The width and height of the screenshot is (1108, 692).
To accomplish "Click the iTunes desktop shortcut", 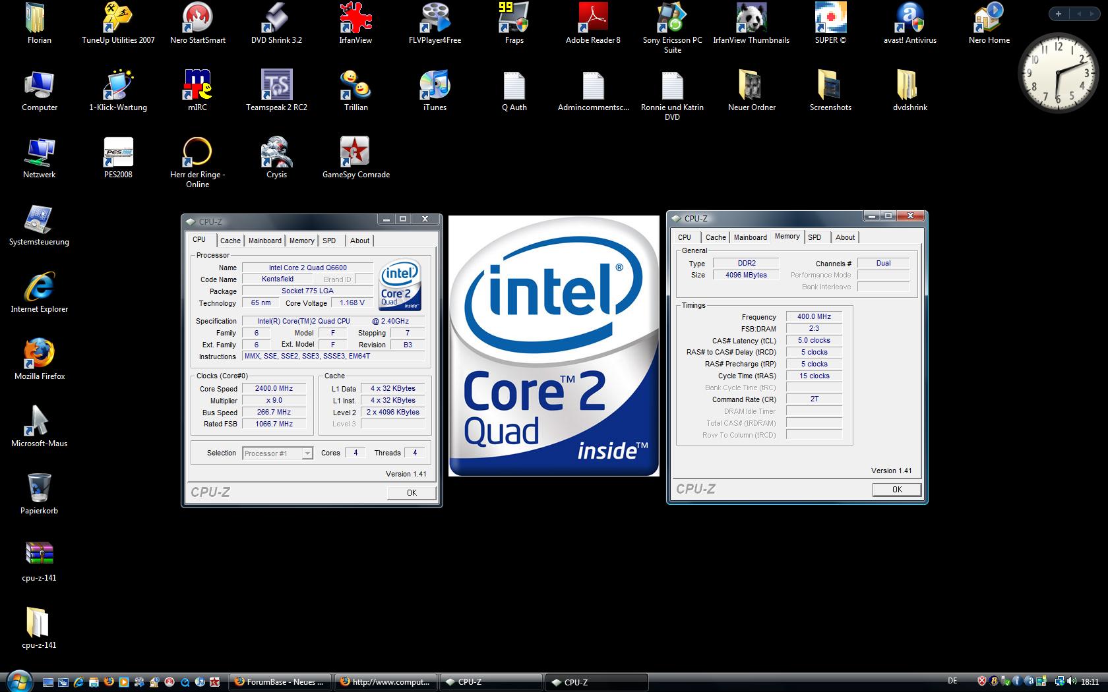I will click(x=435, y=91).
